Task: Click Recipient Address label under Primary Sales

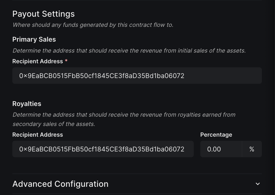Action: tap(37, 61)
